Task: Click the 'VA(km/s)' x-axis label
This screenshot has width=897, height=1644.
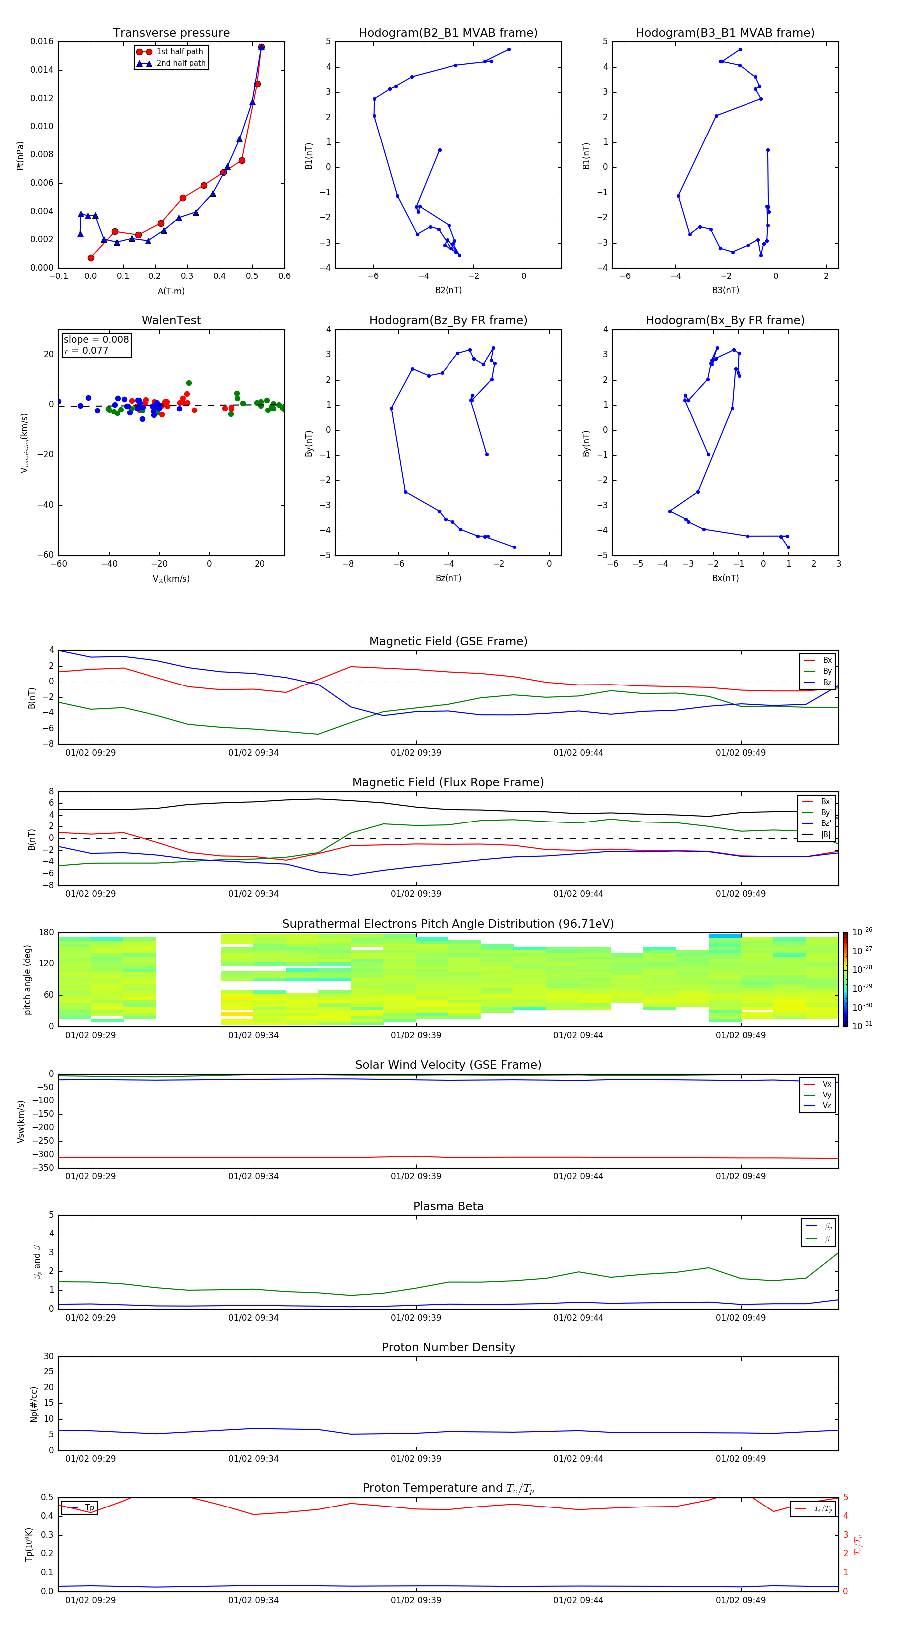Action: tap(171, 579)
